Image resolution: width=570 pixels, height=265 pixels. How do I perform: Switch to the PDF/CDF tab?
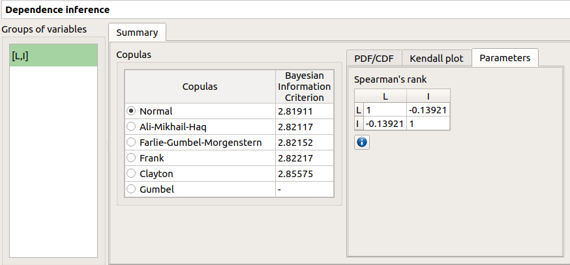[374, 59]
